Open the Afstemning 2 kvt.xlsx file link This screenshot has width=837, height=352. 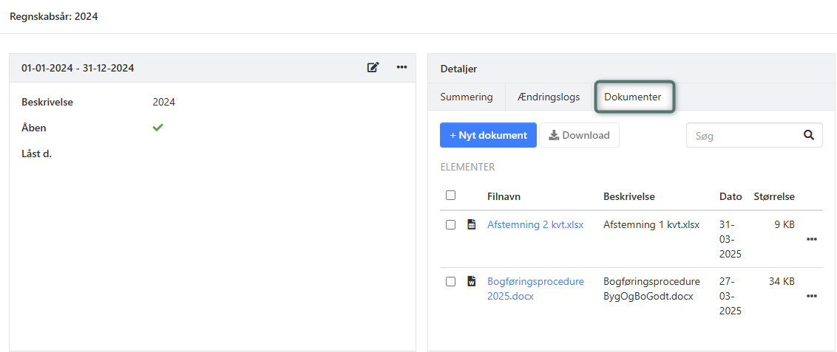(535, 224)
